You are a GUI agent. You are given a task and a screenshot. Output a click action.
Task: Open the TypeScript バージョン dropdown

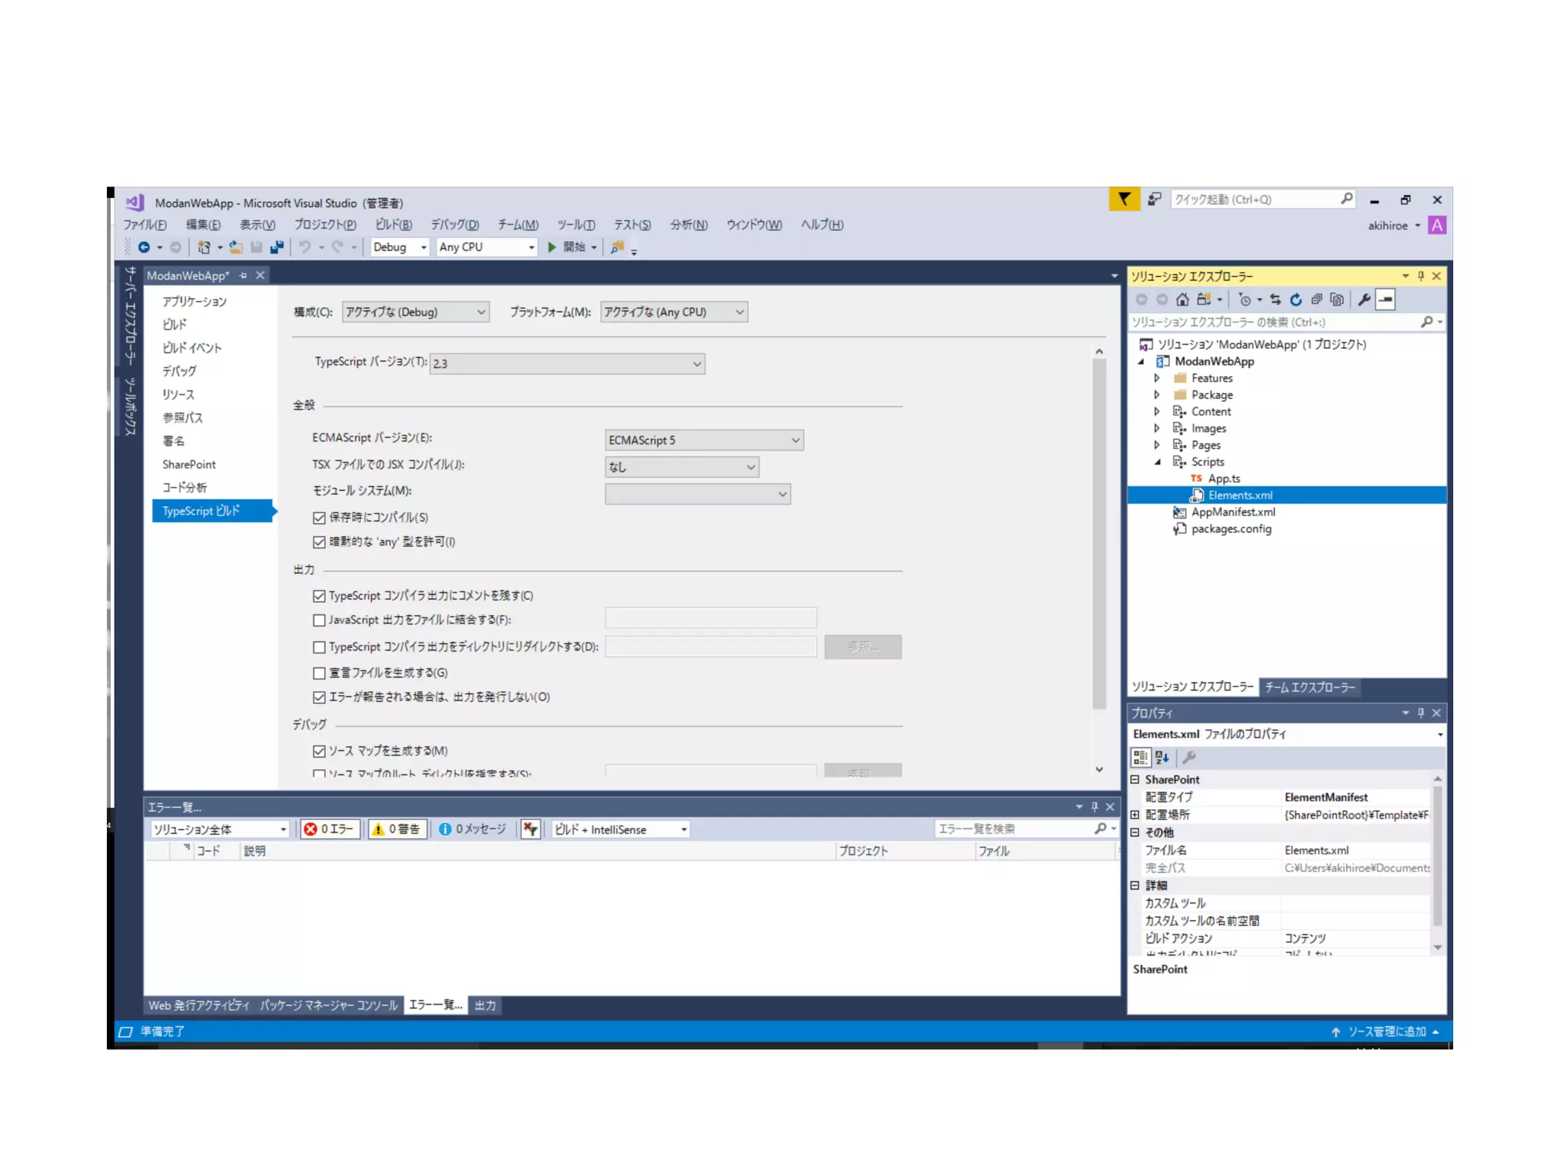pos(567,364)
